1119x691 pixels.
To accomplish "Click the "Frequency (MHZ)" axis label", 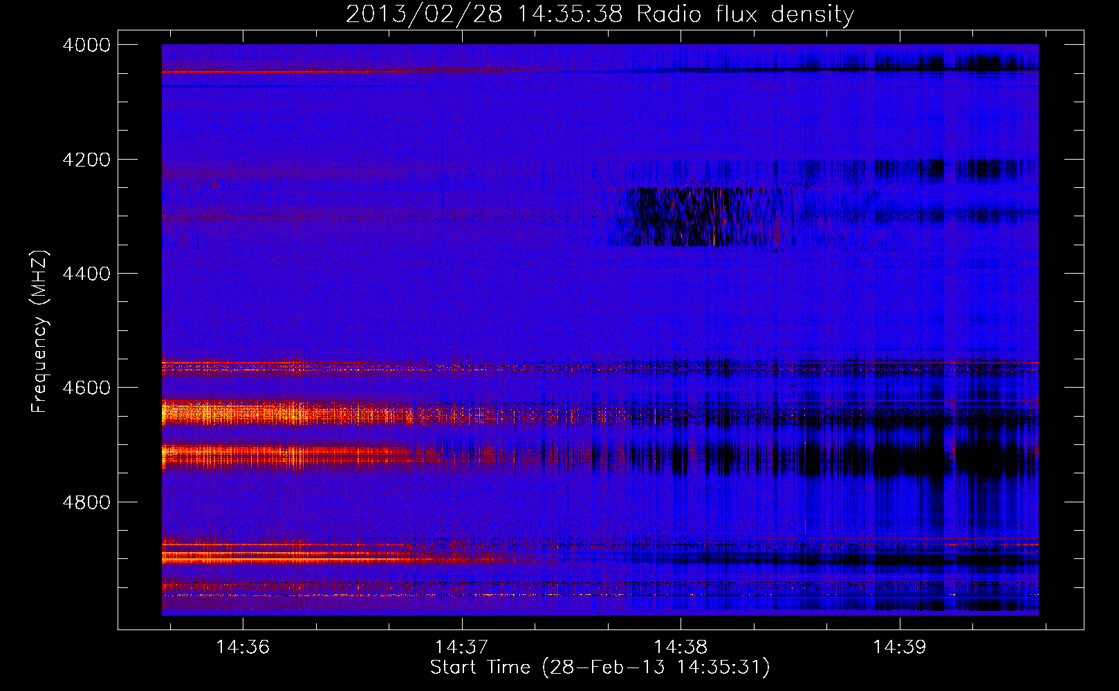I will coord(40,332).
